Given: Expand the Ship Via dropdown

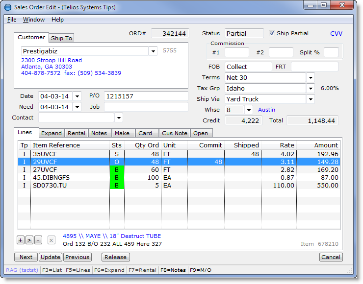Looking at the screenshot, I should [311, 99].
